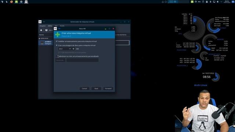Image resolution: width=235 pixels, height=132 pixels.
Task: Click the round browser icon in the top panel
Action: pyautogui.click(x=21, y=2)
